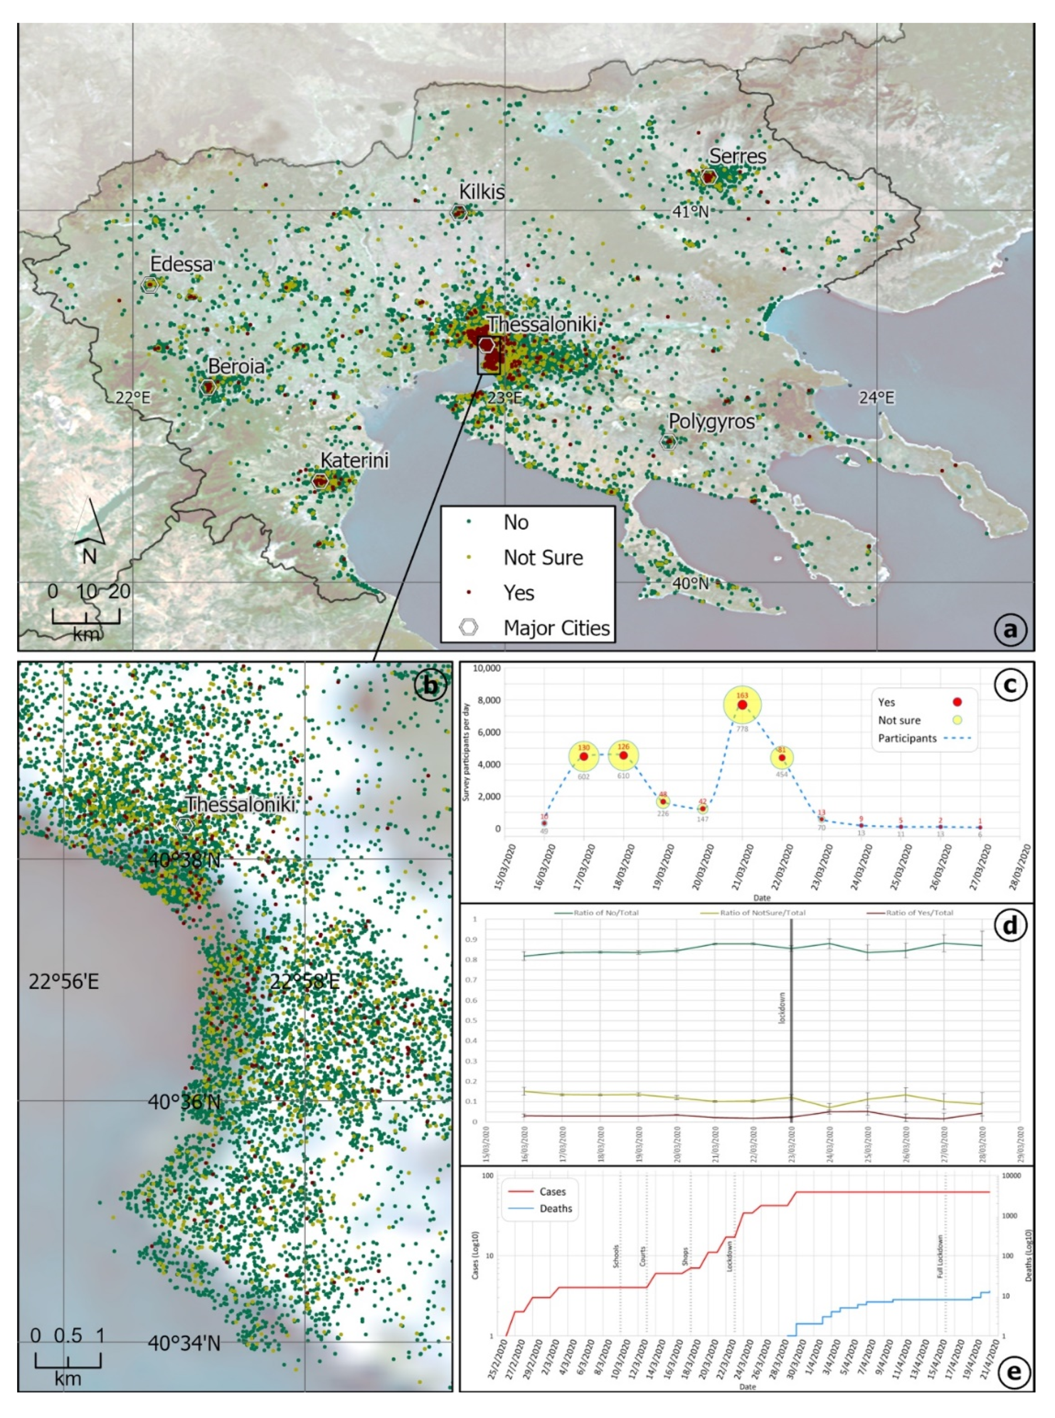Screen dimensions: 1055x1418
Task: Click the 'Serres' city label
Action: pyautogui.click(x=737, y=156)
